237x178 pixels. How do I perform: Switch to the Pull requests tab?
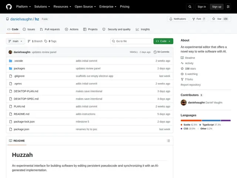50,29
